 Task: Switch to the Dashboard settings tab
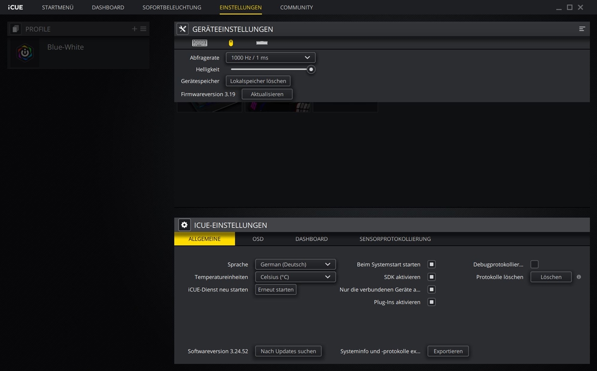[311, 239]
